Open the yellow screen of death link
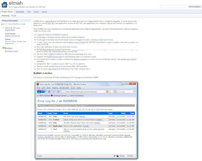Image resolution: width=202 pixels, height=161 pixels. coord(77,42)
